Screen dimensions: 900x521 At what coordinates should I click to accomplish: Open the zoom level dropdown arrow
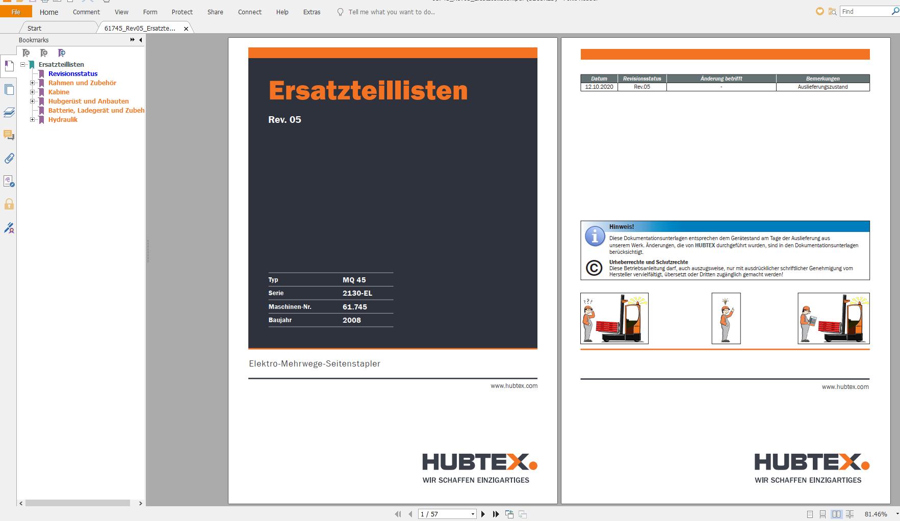tap(897, 514)
